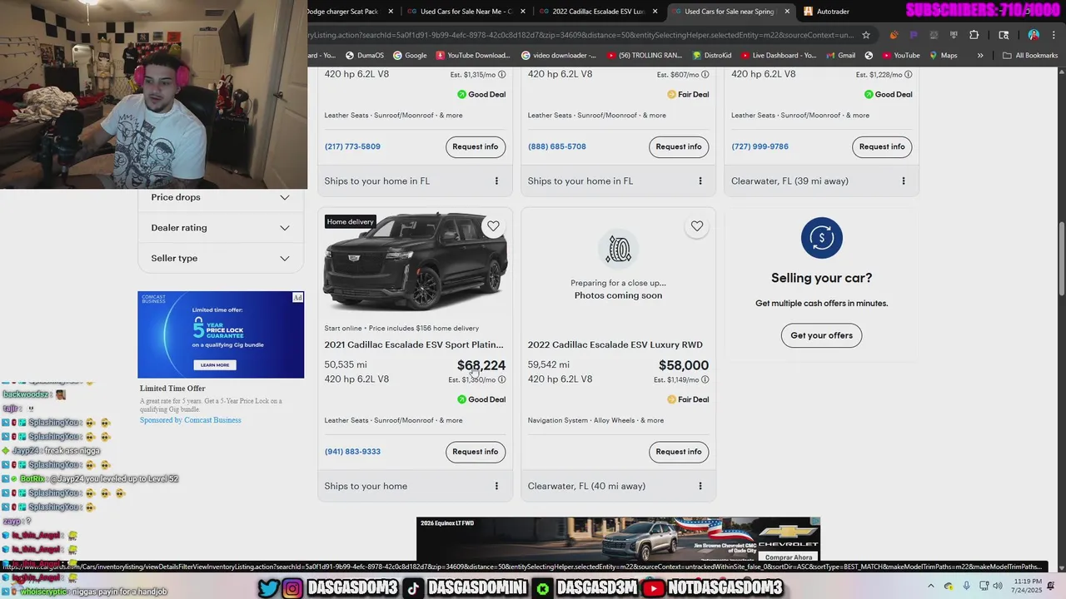Open the 2022 Cadillac Escalade ESV Luxury RWD title
This screenshot has height=599, width=1066.
coord(615,344)
